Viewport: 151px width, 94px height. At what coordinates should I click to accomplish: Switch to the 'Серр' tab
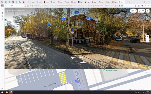tap(87, 2)
